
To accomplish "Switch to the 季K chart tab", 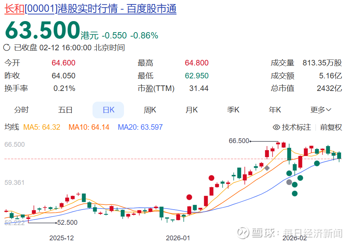I will click(x=233, y=110).
